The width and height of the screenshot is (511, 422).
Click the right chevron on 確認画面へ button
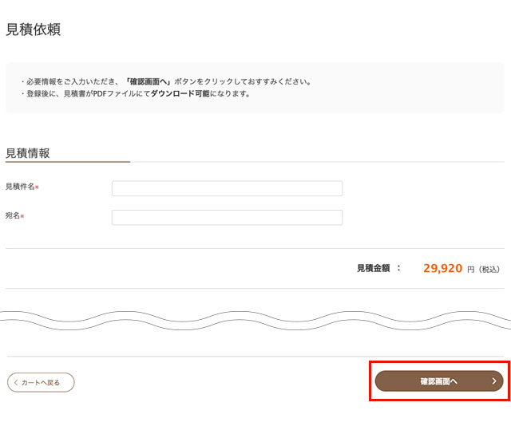[494, 382]
